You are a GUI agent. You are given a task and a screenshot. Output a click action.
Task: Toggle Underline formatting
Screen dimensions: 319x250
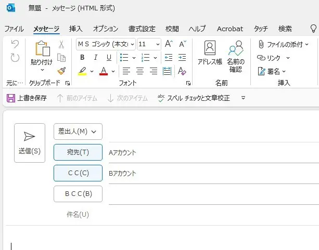(109, 58)
